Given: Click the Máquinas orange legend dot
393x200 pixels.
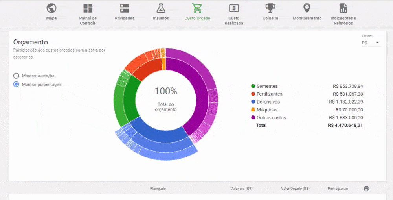Looking at the screenshot, I should tap(253, 110).
